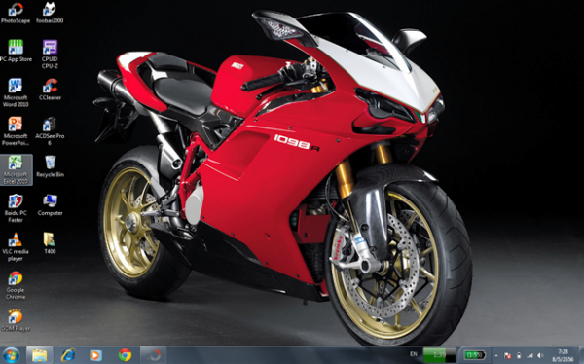Select the Recycle Bin icon
Screen dimensions: 584x364
pyautogui.click(x=50, y=166)
